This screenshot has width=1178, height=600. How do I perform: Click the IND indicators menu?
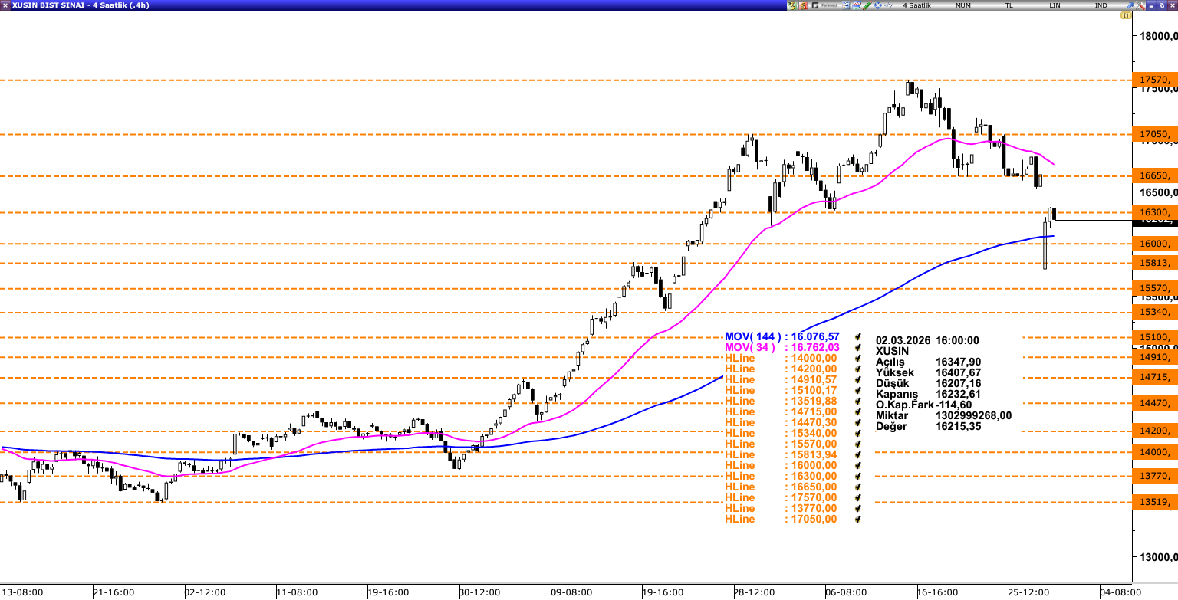(x=1101, y=5)
